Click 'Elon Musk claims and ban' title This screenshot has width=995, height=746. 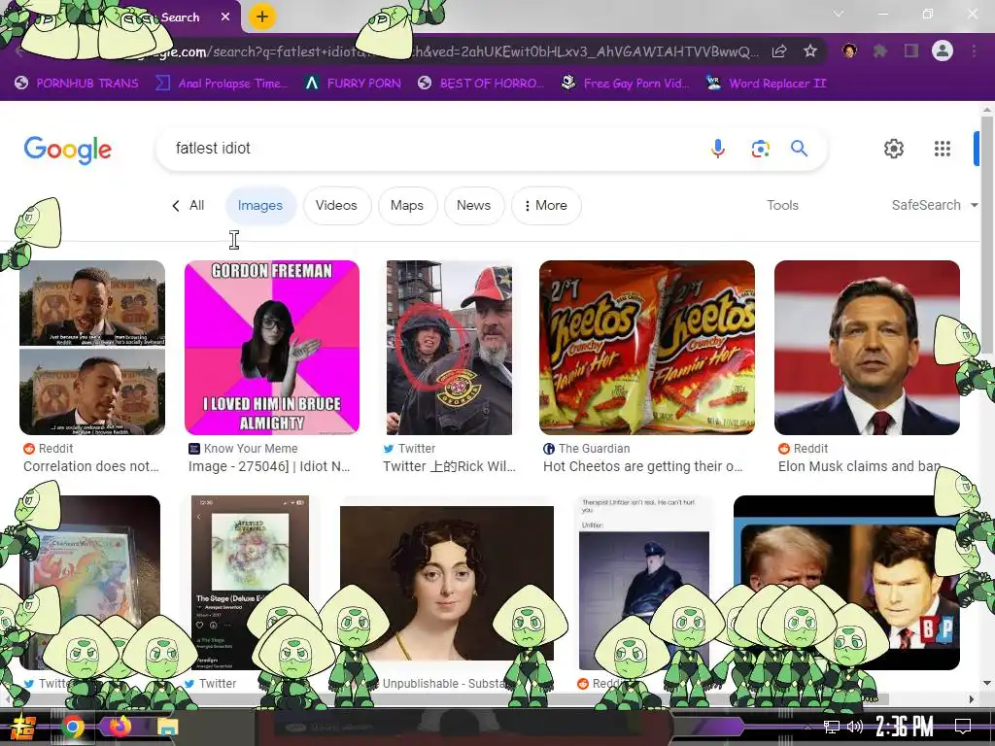click(x=859, y=466)
